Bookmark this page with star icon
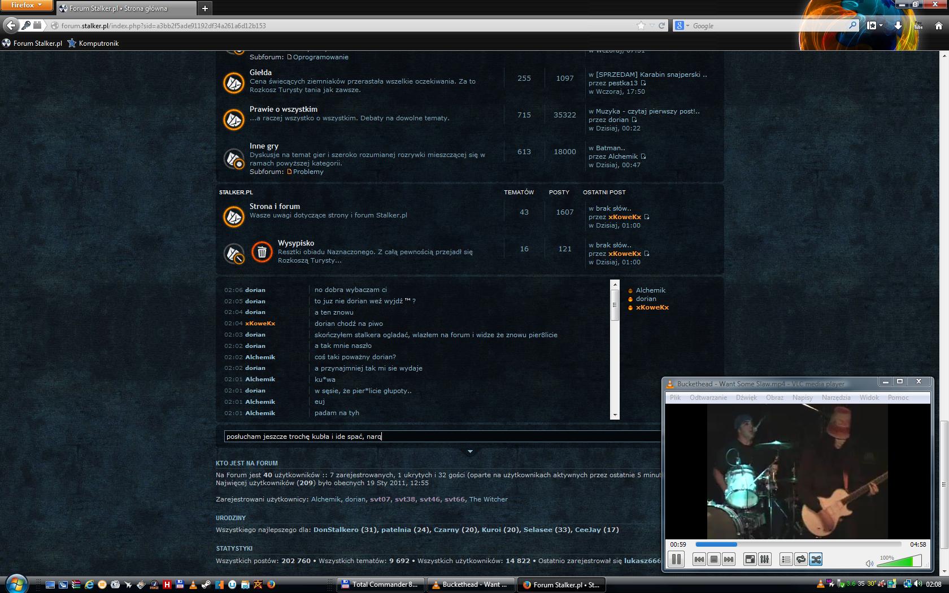 point(641,25)
